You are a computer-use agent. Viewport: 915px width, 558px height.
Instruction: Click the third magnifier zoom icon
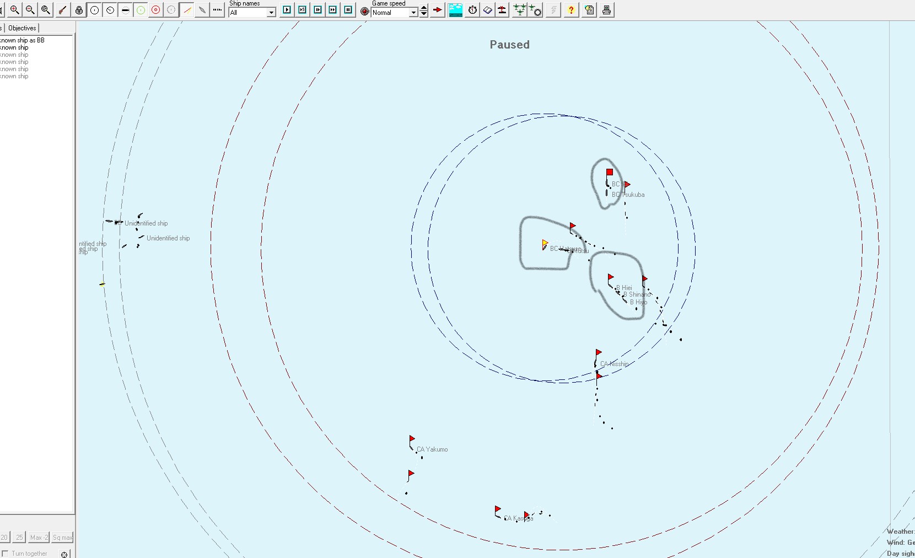[46, 10]
